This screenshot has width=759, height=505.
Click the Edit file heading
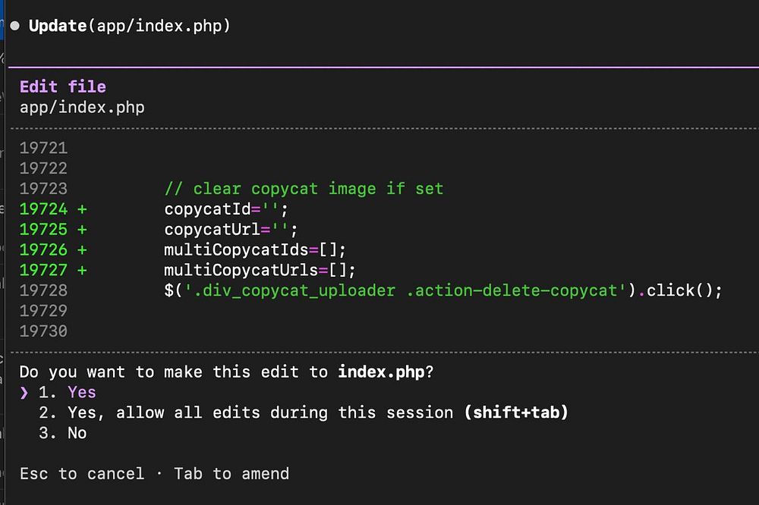[x=62, y=86]
